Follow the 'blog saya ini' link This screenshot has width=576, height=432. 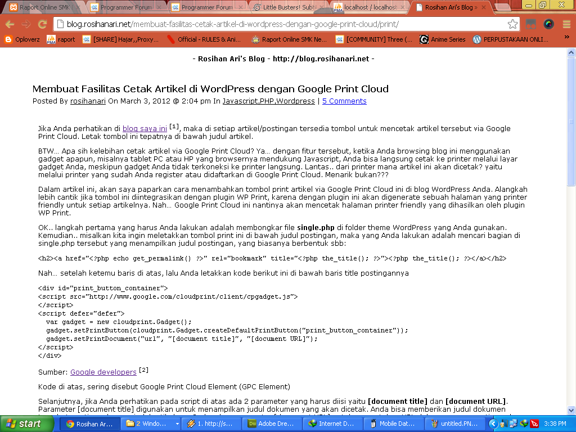(145, 129)
